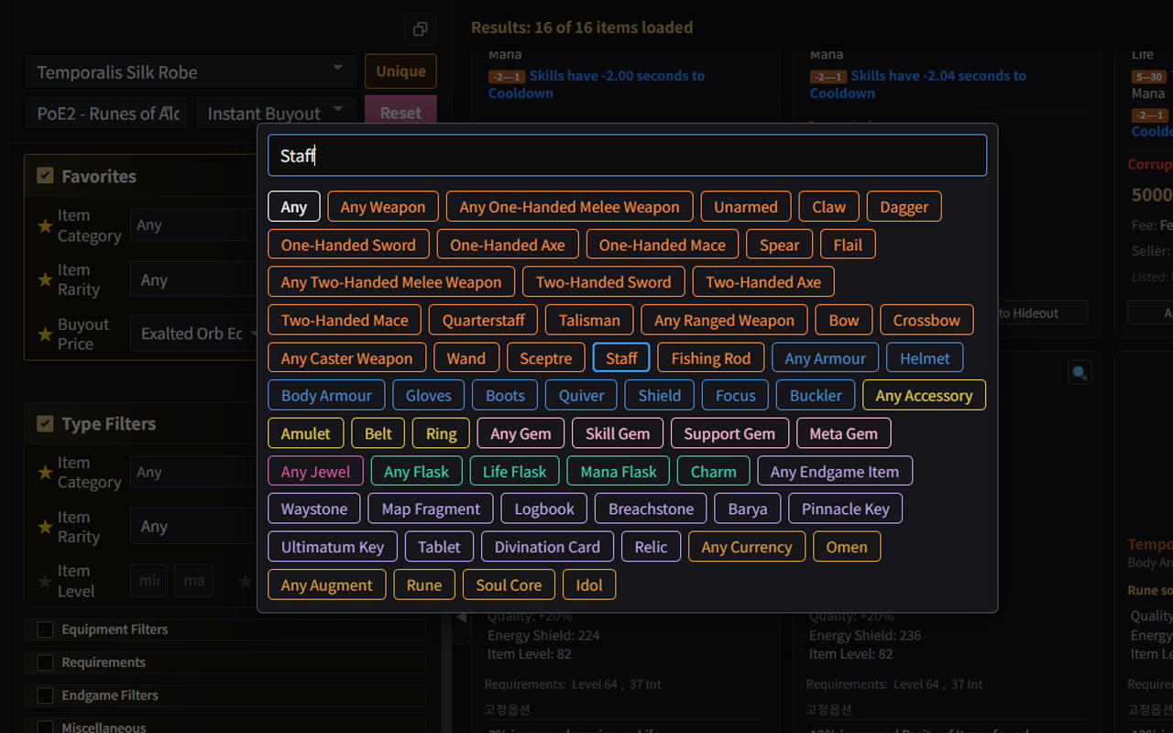Image resolution: width=1173 pixels, height=733 pixels.
Task: Open the Temporalis Silk Robe item dropdown
Action: coord(191,71)
